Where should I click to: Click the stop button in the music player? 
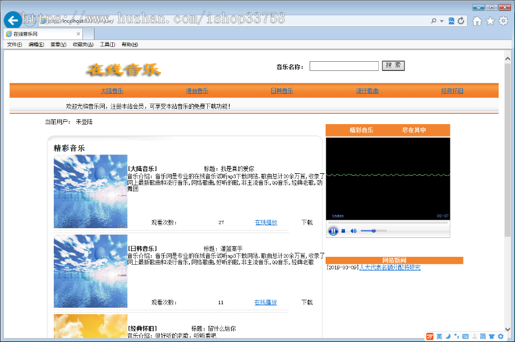pyautogui.click(x=343, y=230)
